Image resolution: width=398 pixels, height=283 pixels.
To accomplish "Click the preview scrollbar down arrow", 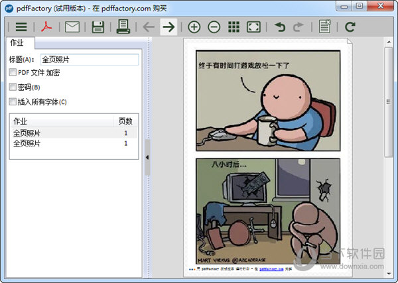I will 389,274.
